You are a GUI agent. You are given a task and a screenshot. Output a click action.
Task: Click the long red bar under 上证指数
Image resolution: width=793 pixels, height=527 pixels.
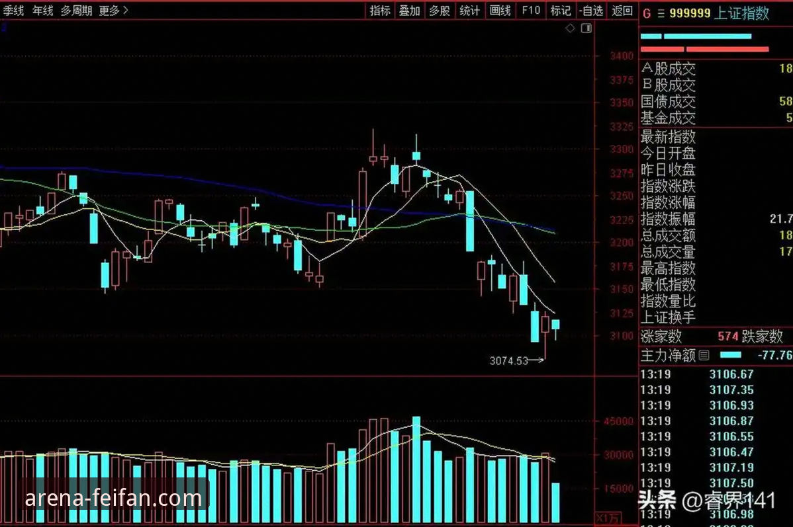tap(727, 49)
